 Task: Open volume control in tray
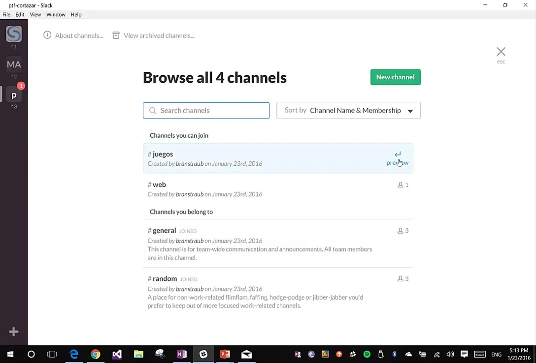450,354
